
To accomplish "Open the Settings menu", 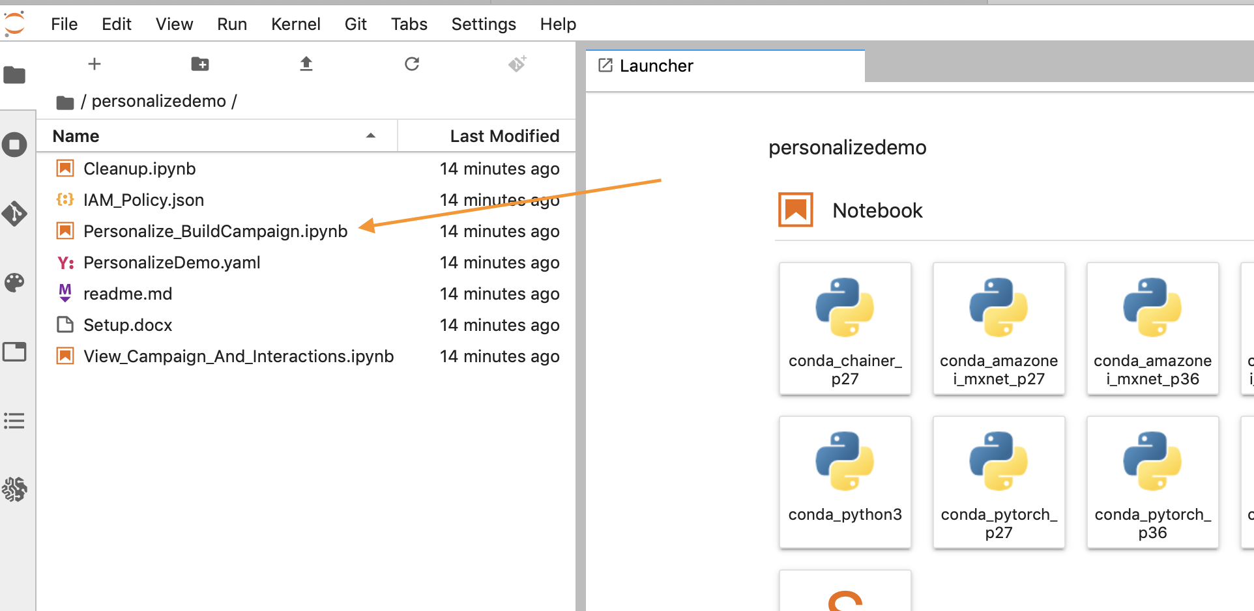I will pos(484,24).
